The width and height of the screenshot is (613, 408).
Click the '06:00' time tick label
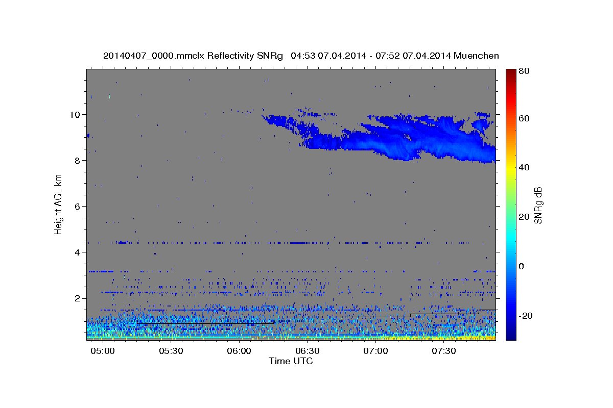[239, 351]
